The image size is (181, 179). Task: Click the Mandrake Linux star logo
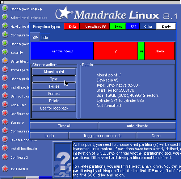[x=64, y=13]
